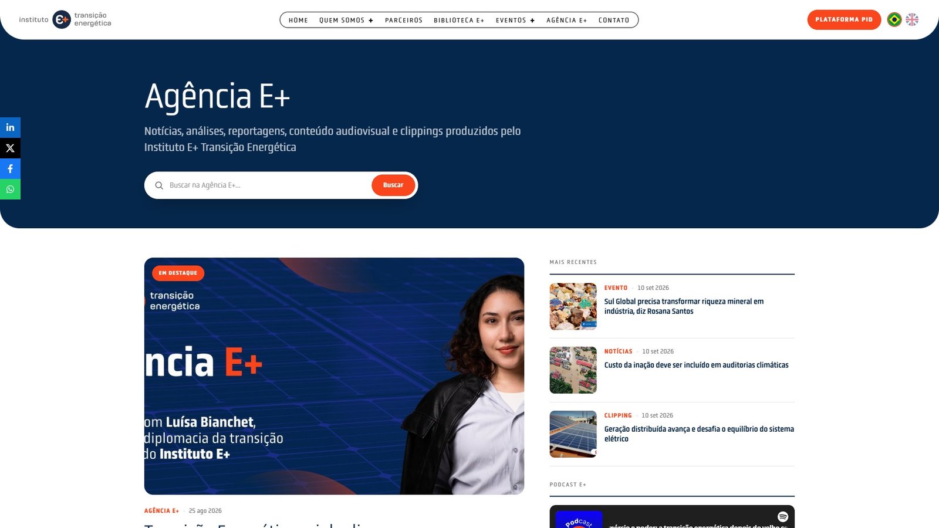Viewport: 939px width, 528px height.
Task: Open flood aerial thumbnail for Custo da inação
Action: tap(573, 370)
